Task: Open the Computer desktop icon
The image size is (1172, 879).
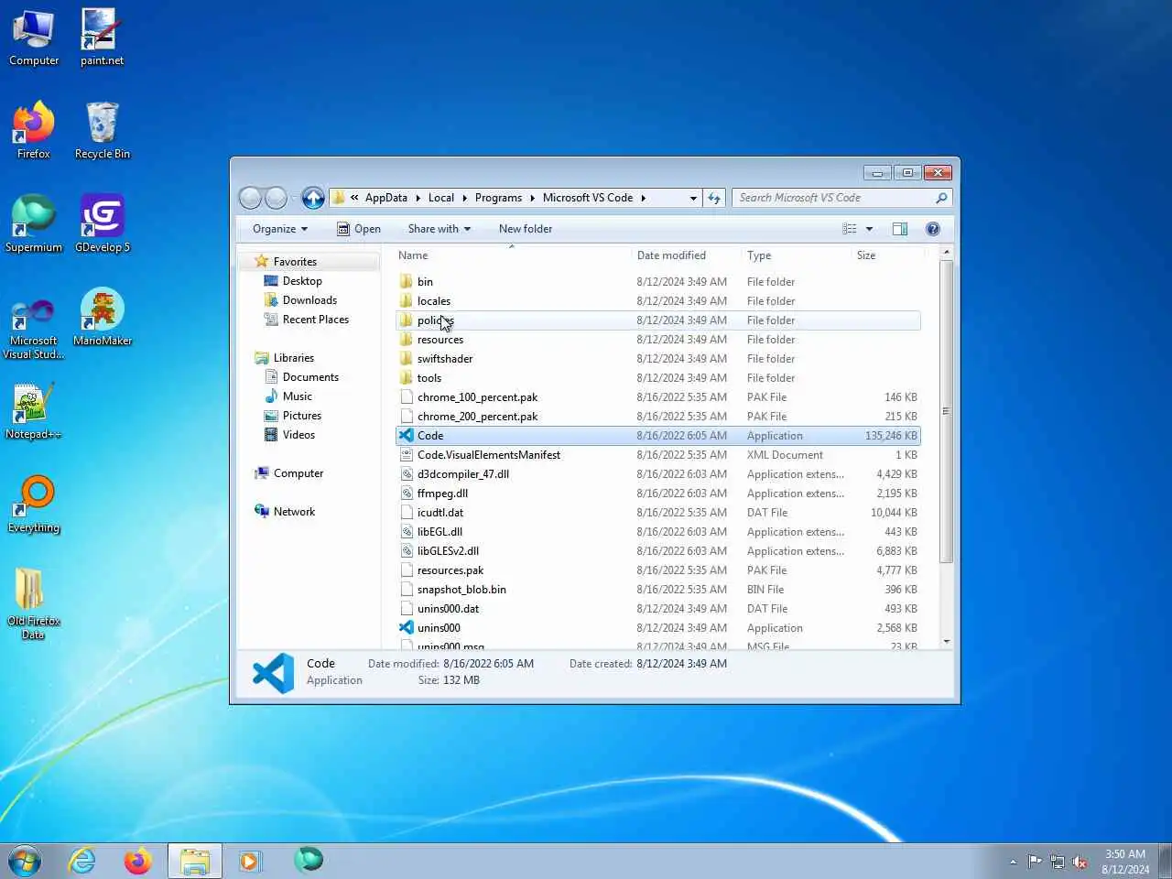Action: click(x=34, y=38)
